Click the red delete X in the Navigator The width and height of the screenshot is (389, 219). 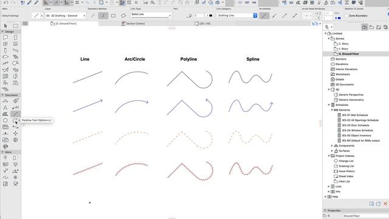(385, 204)
